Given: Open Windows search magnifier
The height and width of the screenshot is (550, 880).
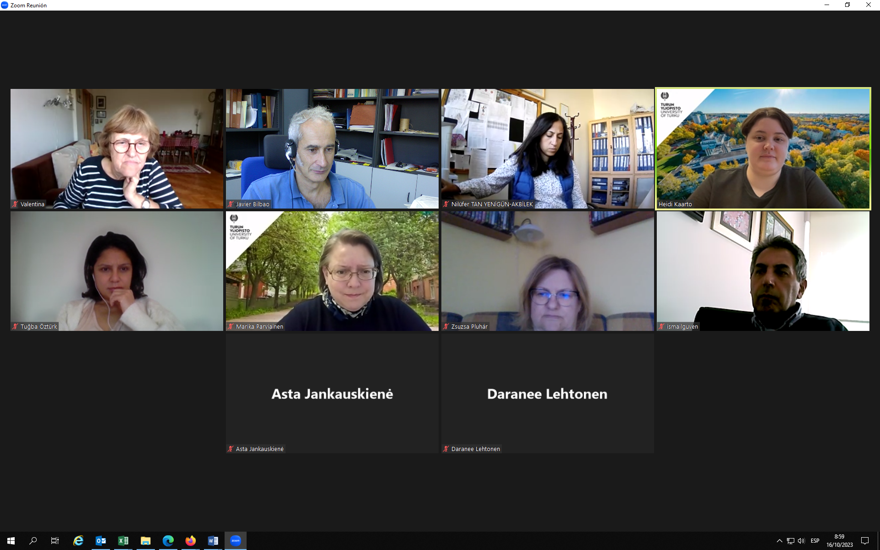Looking at the screenshot, I should click(33, 541).
